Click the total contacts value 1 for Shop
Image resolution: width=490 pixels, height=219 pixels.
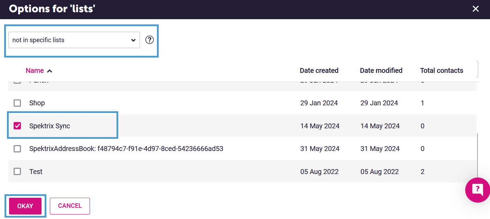click(422, 103)
